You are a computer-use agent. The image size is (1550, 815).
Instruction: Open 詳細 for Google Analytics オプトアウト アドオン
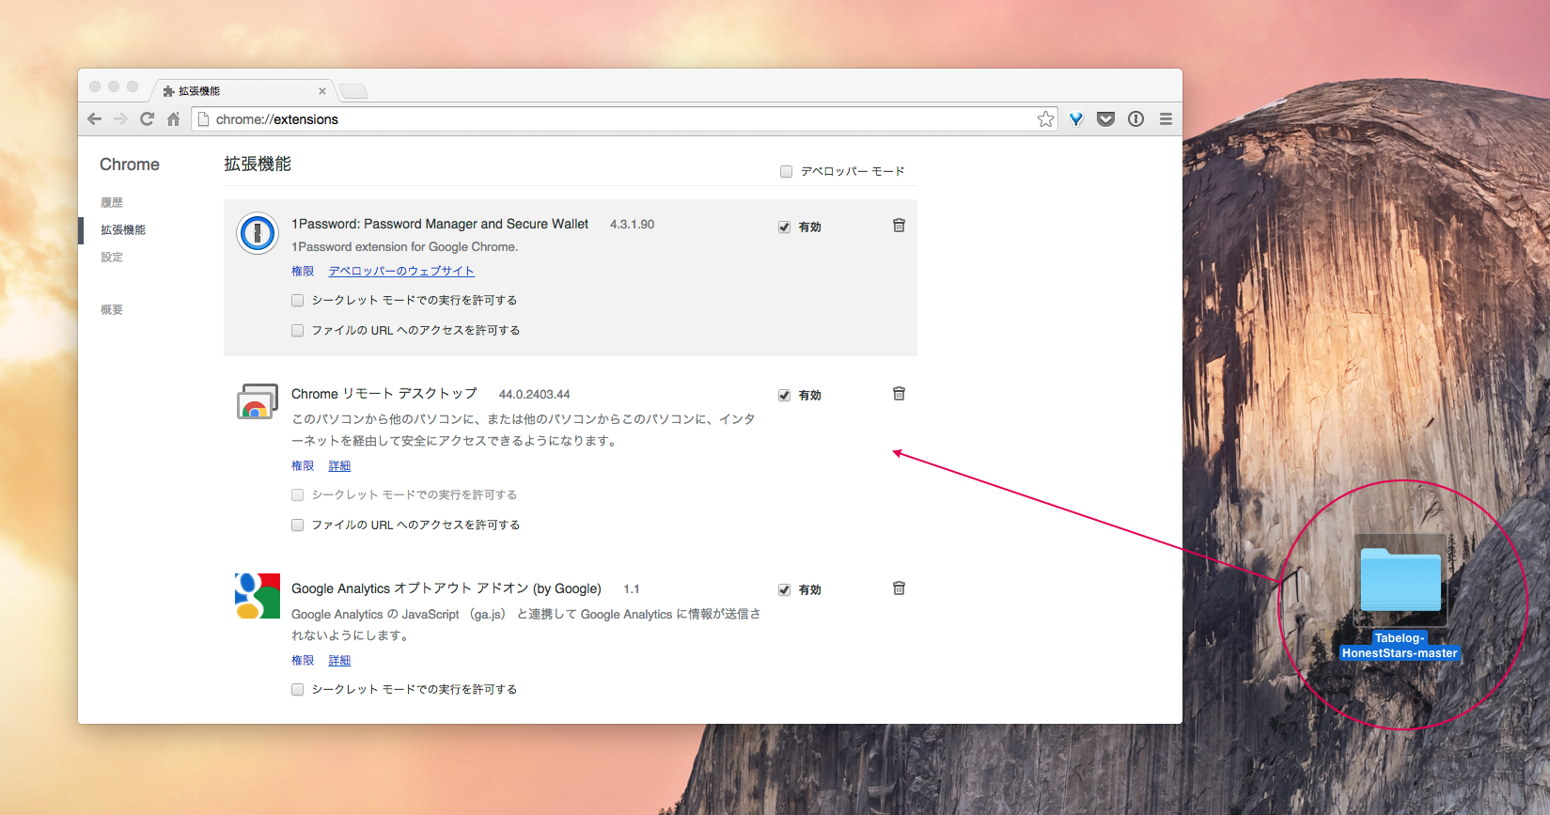[339, 660]
